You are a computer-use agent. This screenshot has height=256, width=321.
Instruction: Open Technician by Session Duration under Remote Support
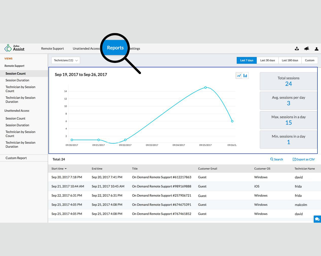pyautogui.click(x=21, y=100)
